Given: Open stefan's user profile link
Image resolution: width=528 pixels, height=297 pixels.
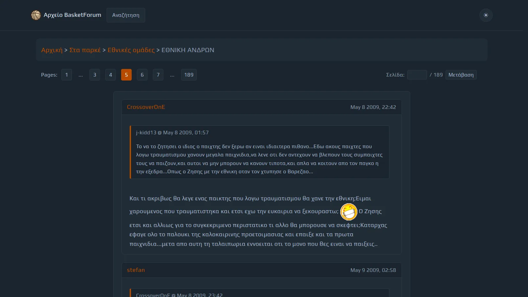Looking at the screenshot, I should (x=136, y=270).
